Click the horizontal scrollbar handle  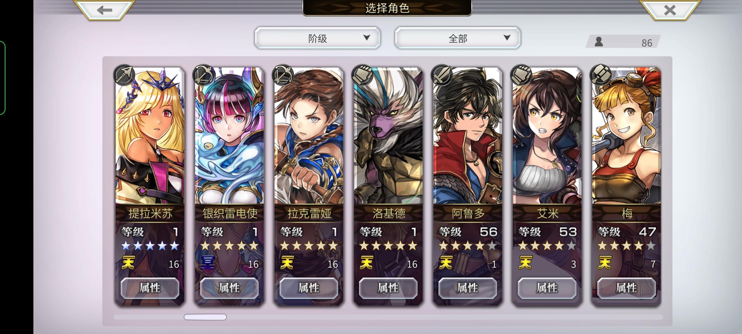coord(205,317)
